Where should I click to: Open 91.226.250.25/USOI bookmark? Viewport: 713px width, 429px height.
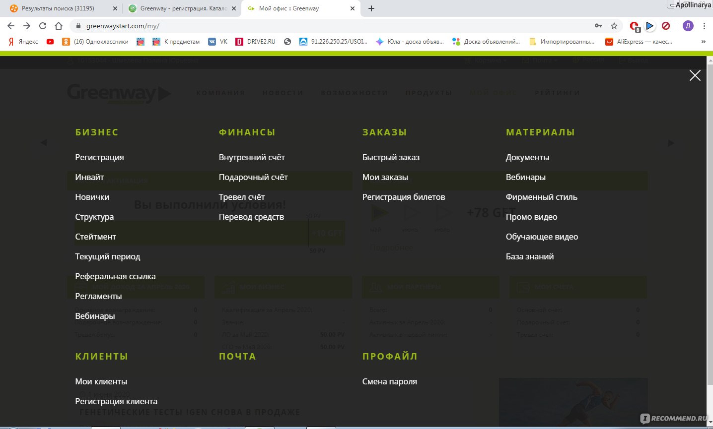pyautogui.click(x=334, y=42)
